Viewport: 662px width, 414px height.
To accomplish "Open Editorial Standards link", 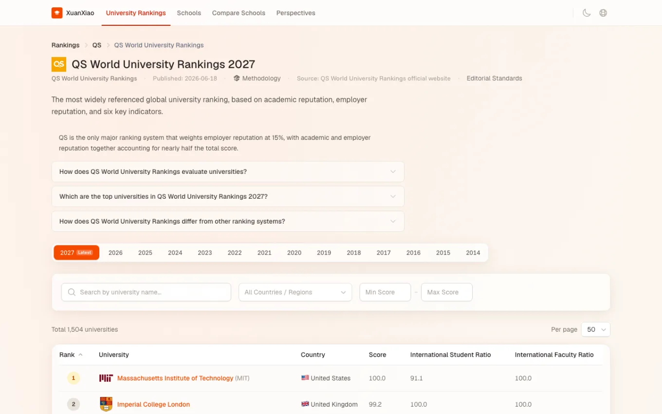I will click(x=495, y=78).
